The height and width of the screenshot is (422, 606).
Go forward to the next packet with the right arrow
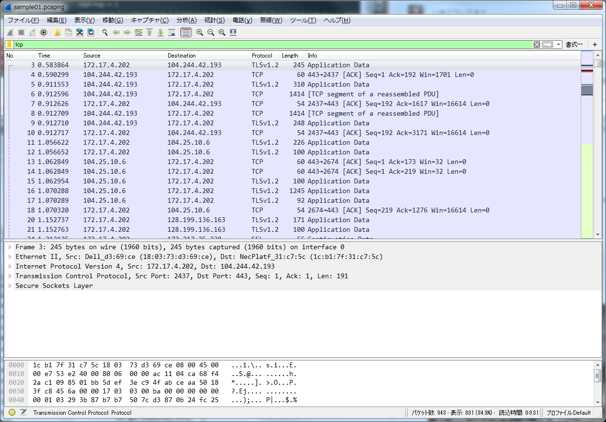point(127,32)
